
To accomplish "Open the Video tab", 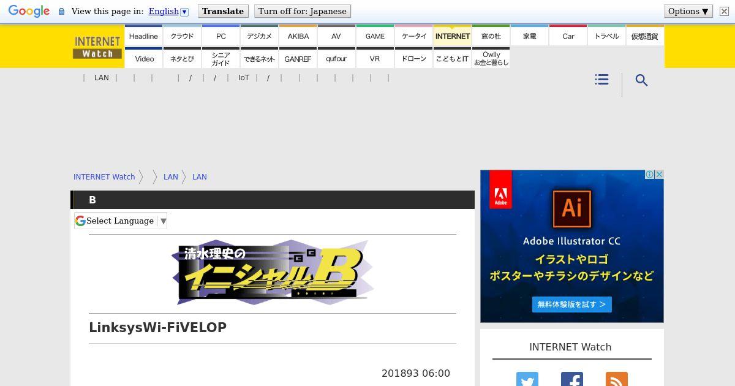I will (x=143, y=58).
